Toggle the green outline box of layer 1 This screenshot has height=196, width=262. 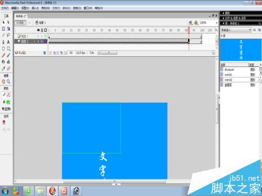pyautogui.click(x=46, y=36)
